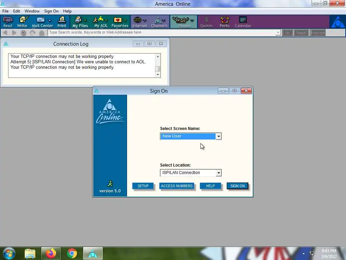Select the New User screen name field
Image resolution: width=346 pixels, height=260 pixels.
(x=188, y=136)
